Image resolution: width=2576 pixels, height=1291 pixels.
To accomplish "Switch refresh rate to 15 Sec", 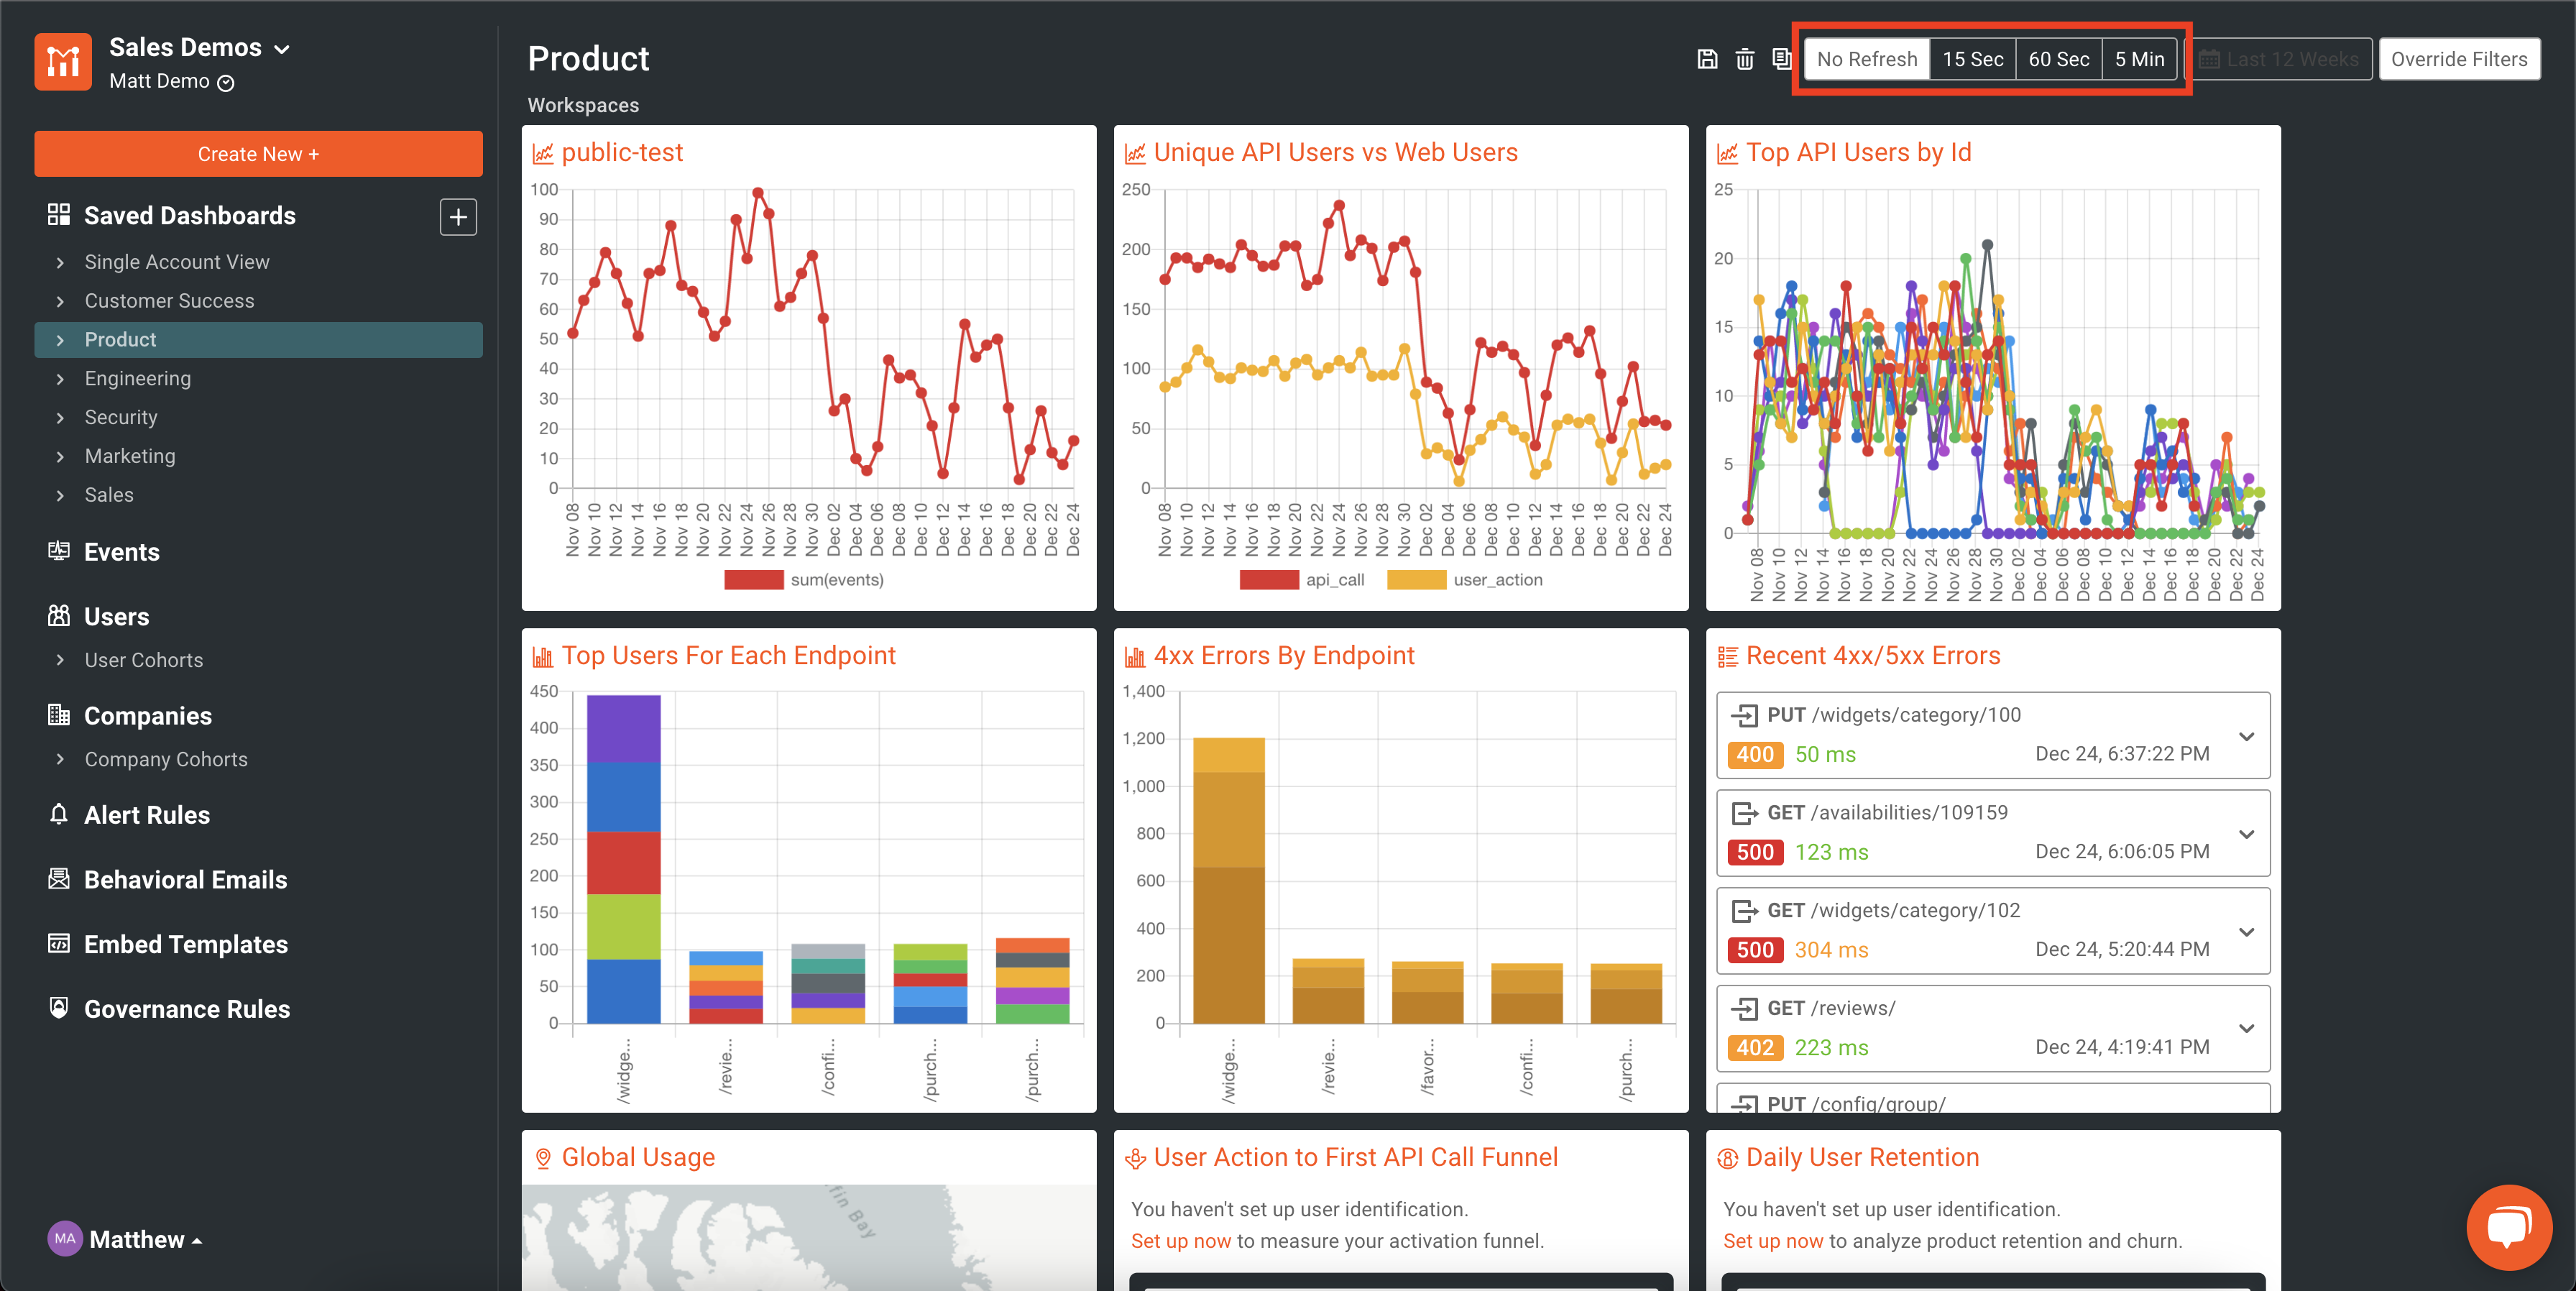I will click(1972, 59).
